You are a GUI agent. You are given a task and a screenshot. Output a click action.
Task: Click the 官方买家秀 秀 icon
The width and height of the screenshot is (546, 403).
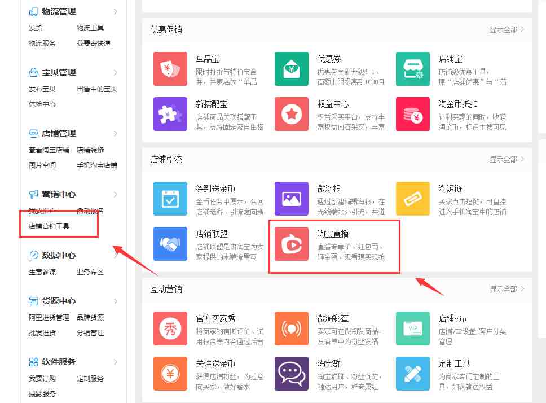170,328
